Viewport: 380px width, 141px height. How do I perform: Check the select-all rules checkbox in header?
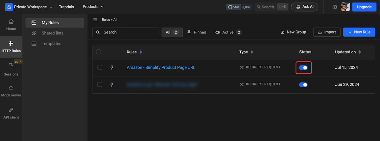coord(98,52)
